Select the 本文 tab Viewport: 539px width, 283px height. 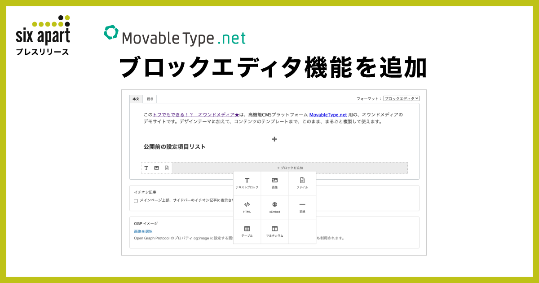point(136,99)
